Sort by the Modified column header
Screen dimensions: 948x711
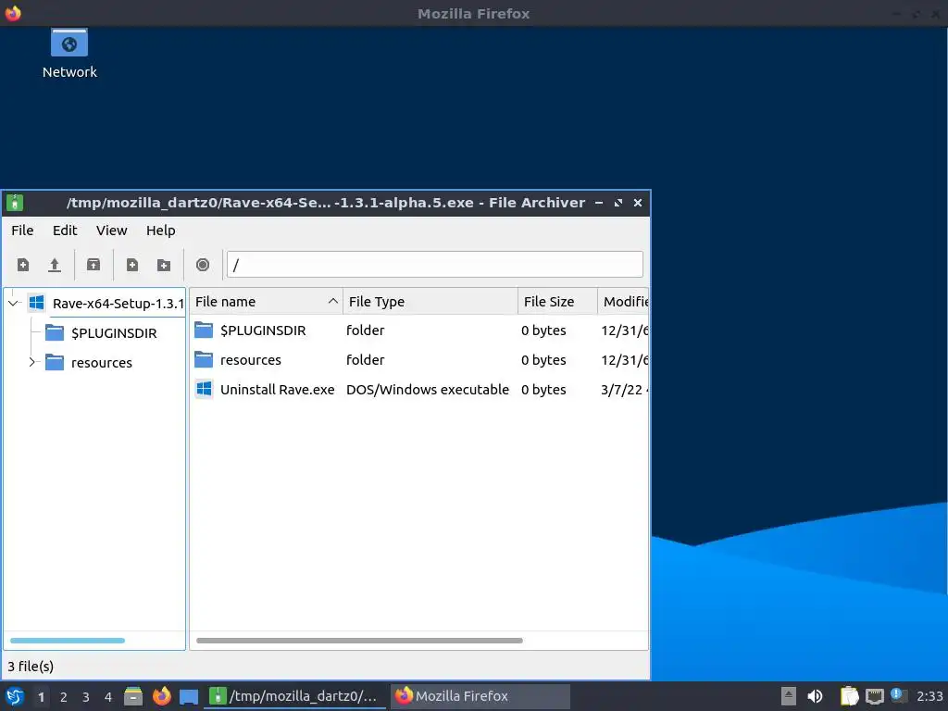point(623,302)
